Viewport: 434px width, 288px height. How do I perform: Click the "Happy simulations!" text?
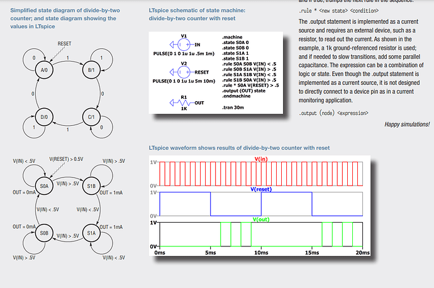coord(407,125)
